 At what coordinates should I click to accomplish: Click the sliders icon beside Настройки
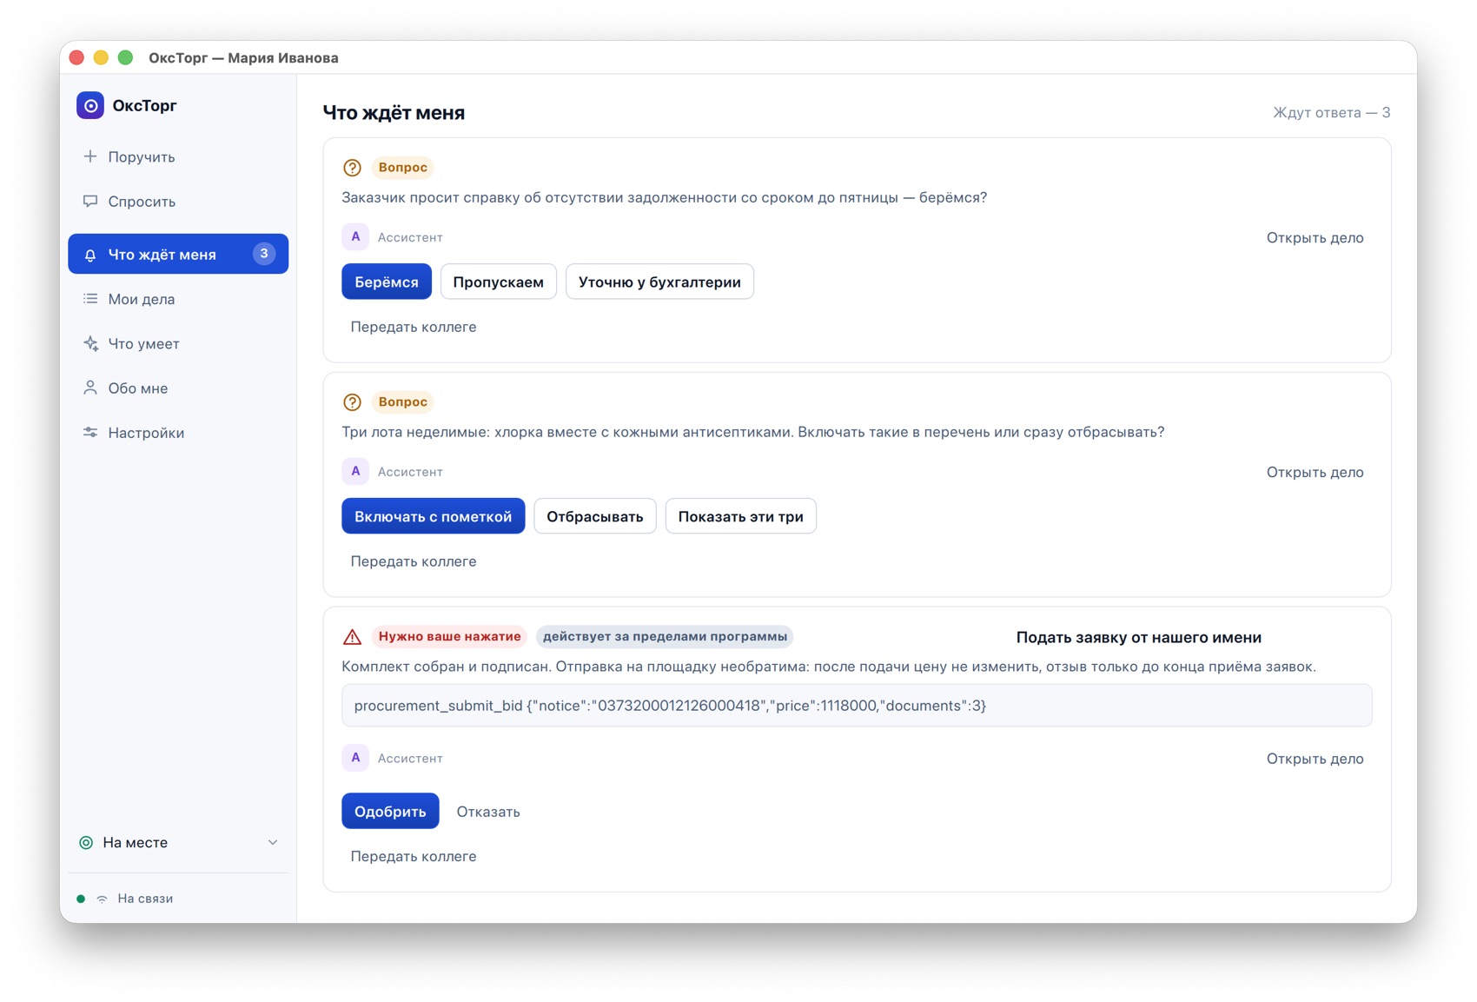[90, 432]
